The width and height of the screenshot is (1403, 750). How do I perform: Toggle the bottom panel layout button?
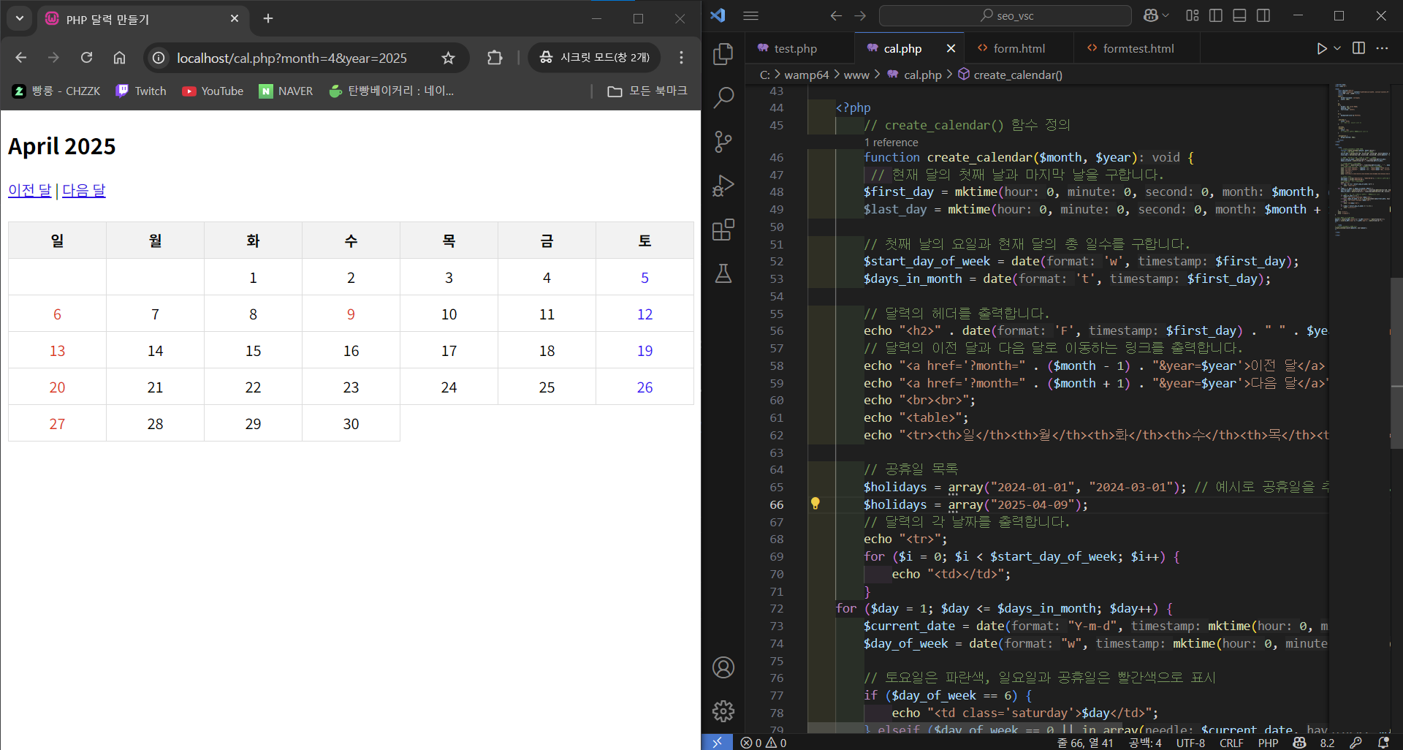coord(1239,15)
